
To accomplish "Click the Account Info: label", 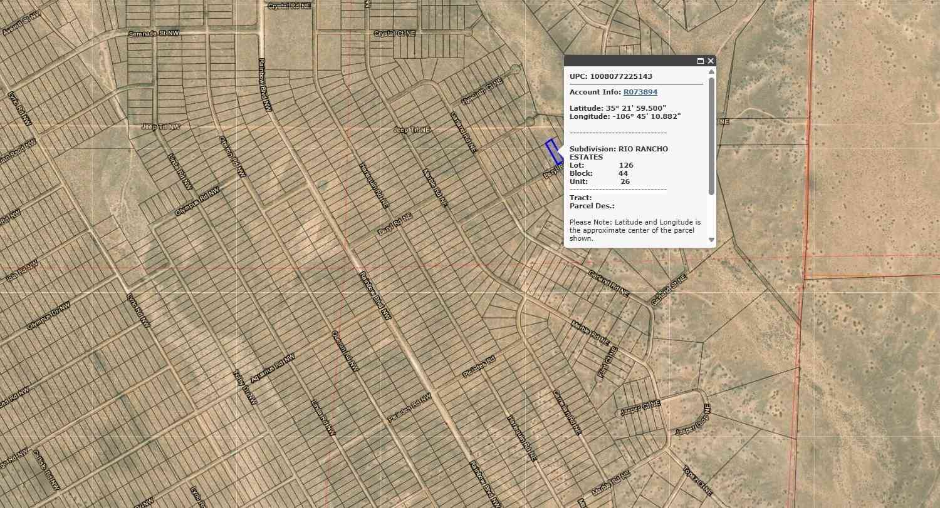I will point(595,92).
